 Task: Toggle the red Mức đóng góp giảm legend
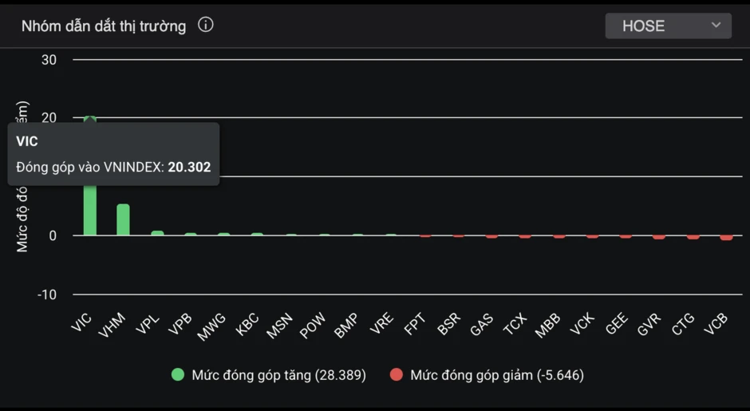coord(487,375)
